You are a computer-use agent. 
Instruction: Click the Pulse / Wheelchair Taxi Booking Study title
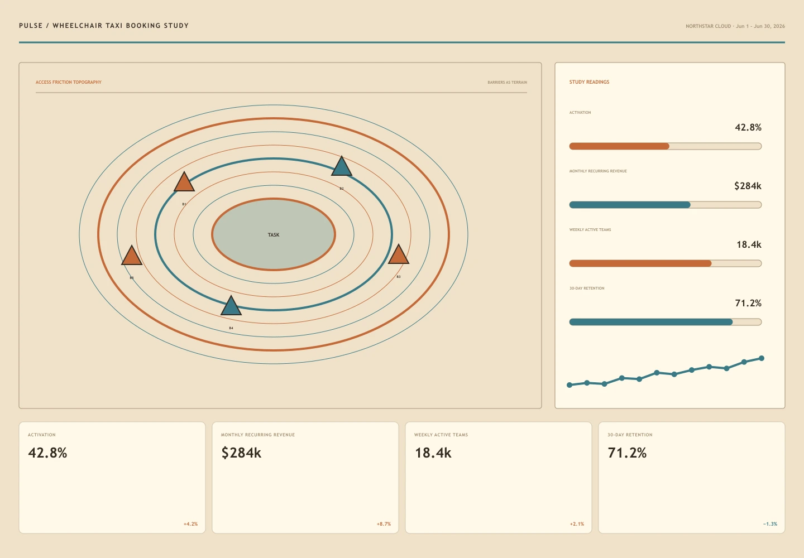104,26
